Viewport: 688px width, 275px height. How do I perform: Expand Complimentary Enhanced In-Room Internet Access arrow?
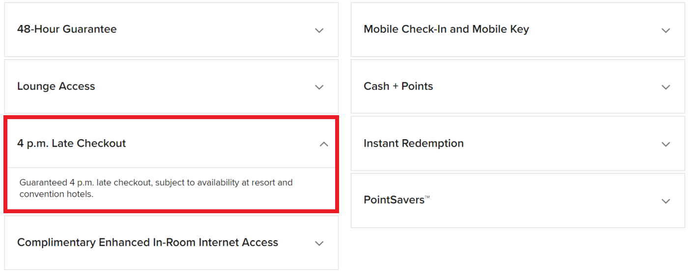point(319,243)
